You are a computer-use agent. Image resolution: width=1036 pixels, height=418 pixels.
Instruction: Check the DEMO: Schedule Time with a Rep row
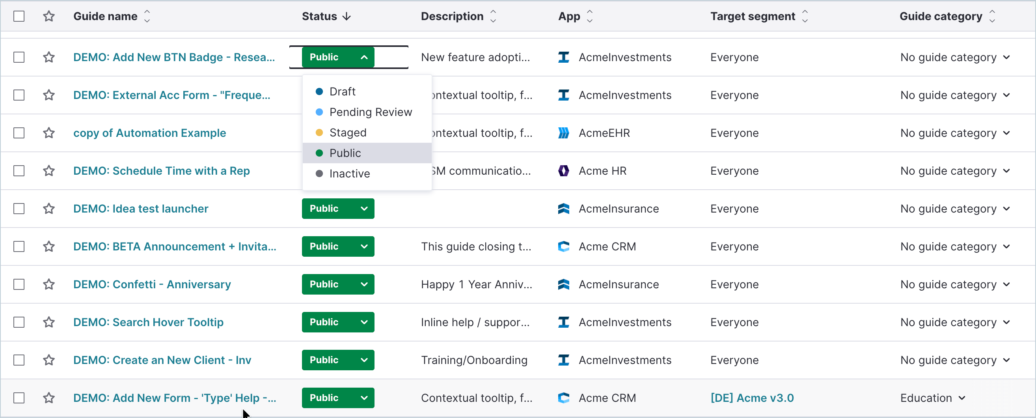coord(19,171)
